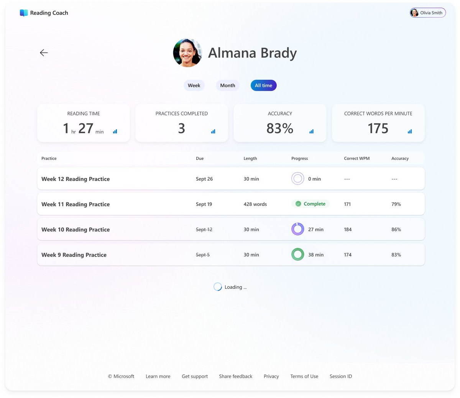The image size is (460, 398).
Task: Open Correct Words Per Minute chart icon
Action: (410, 132)
